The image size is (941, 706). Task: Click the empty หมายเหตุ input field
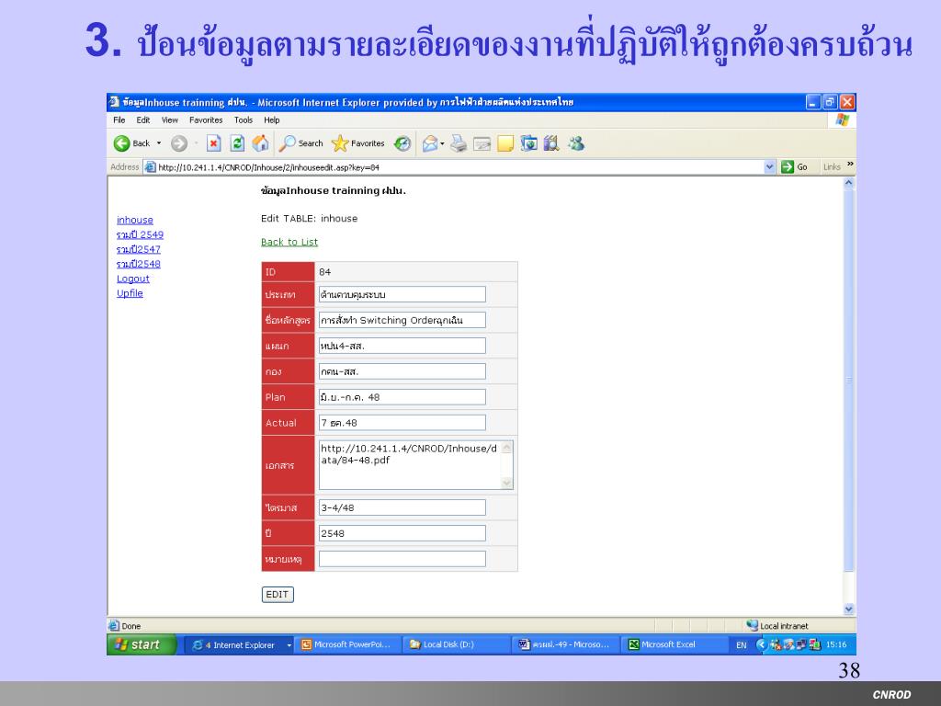pyautogui.click(x=402, y=559)
